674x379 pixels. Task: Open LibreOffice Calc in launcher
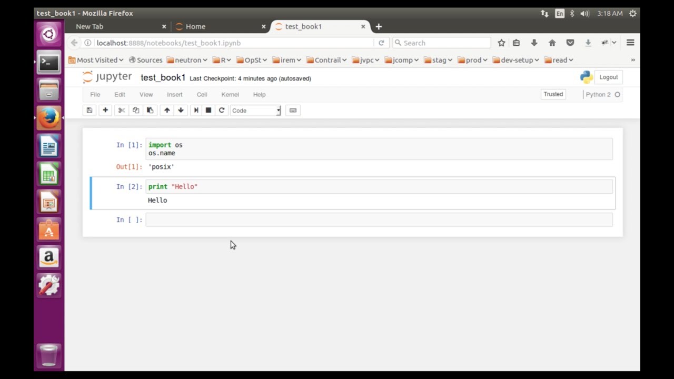49,174
